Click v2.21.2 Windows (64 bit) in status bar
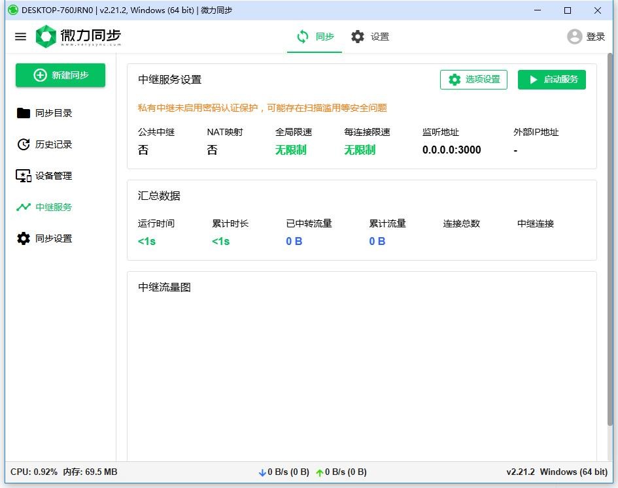618x488 pixels. click(557, 472)
